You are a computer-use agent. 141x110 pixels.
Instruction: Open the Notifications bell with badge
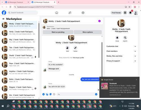click(x=130, y=13)
